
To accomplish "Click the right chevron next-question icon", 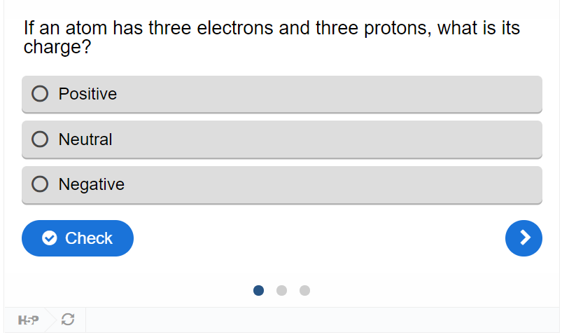I will [x=525, y=238].
